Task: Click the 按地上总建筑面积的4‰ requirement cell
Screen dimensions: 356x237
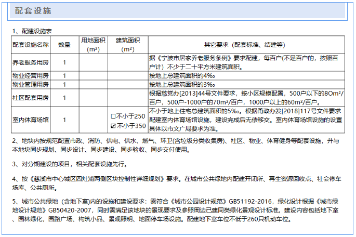Action: tap(182, 76)
